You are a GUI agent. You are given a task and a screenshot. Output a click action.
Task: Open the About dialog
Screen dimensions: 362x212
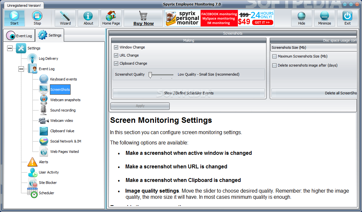[x=88, y=18]
